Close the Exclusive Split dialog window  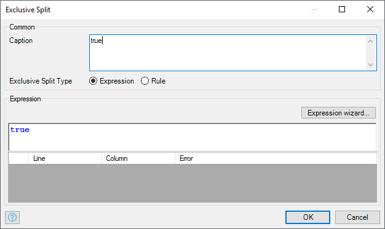[x=370, y=9]
